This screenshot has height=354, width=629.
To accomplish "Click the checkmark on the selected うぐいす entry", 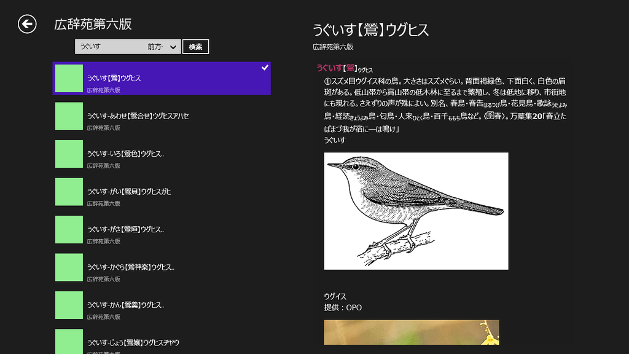I will [x=265, y=68].
